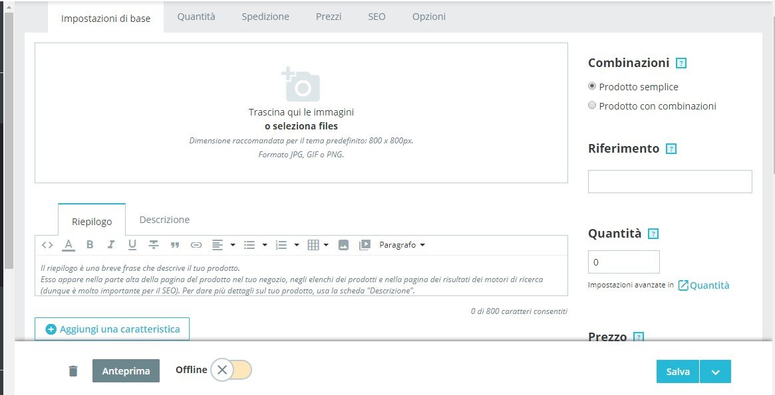The height and width of the screenshot is (395, 775).
Task: Open help icon next to Riferimento
Action: click(x=671, y=149)
